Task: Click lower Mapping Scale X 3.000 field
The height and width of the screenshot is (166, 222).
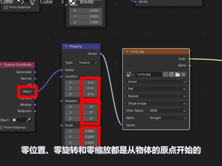Action: pos(81,131)
